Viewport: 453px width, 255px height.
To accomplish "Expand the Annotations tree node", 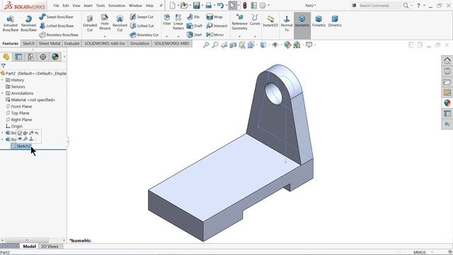I will pos(2,93).
